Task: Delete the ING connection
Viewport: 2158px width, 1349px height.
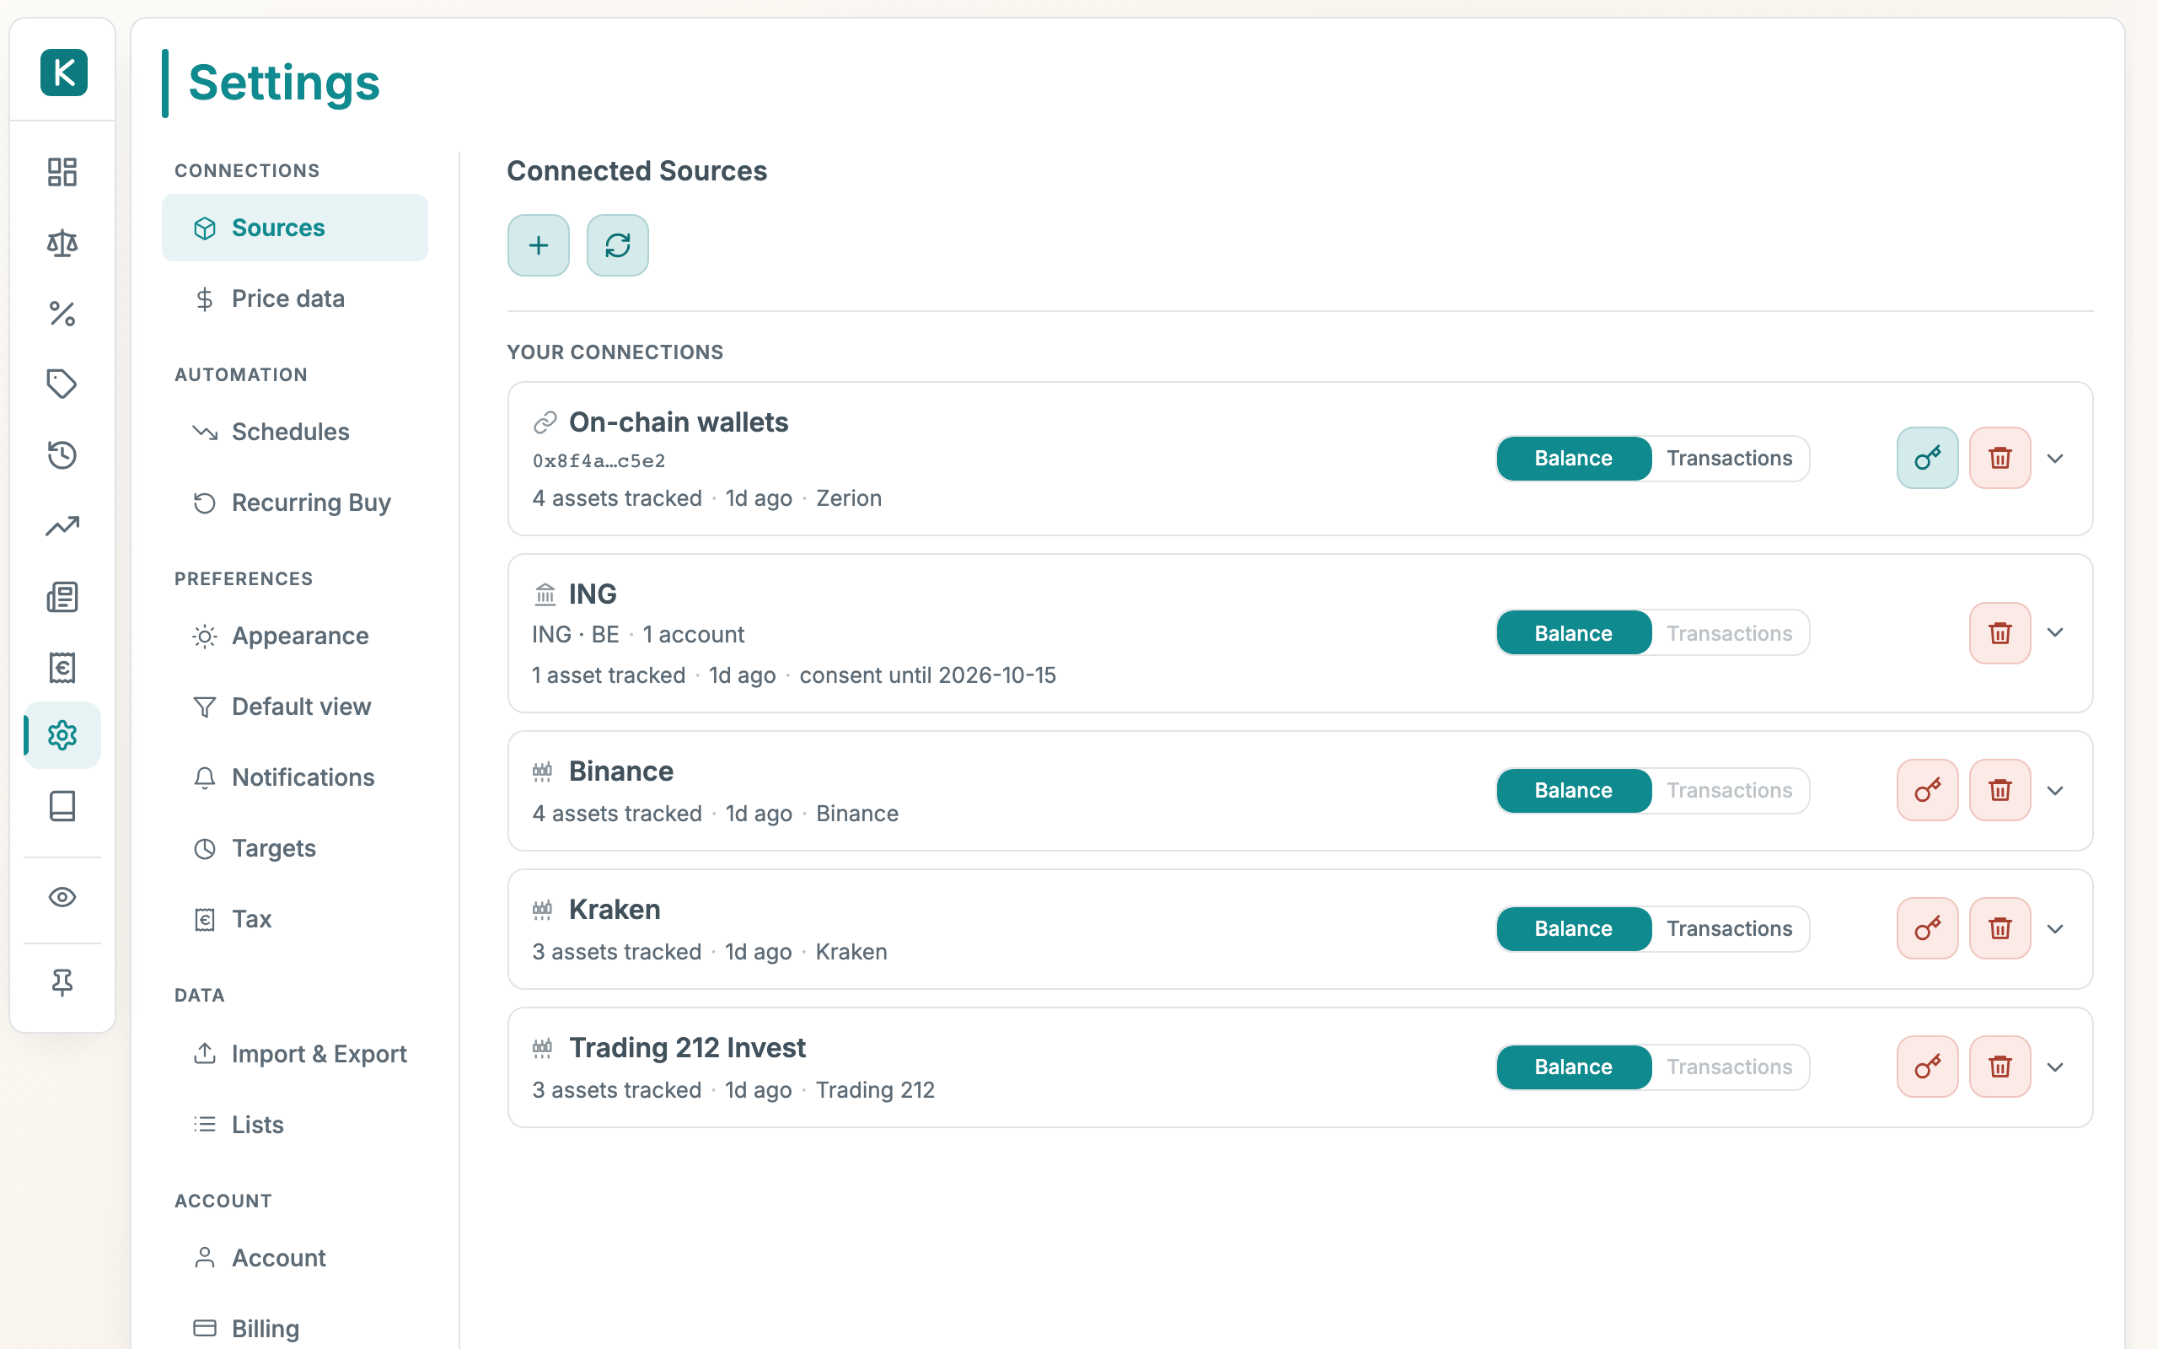Action: click(x=2000, y=632)
